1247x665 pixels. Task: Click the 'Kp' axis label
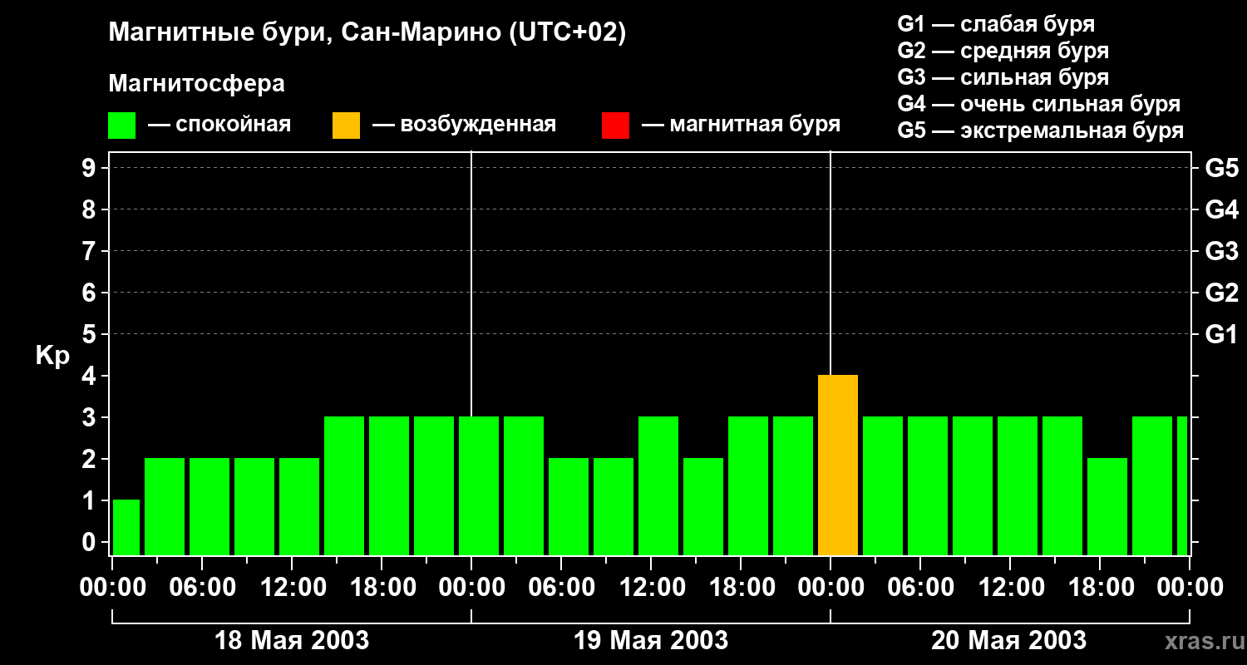click(52, 356)
